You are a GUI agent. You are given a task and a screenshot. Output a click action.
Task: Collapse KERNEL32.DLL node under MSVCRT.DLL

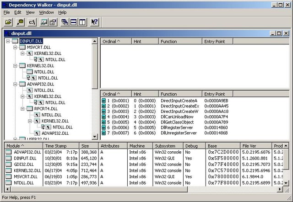pyautogui.click(x=22, y=53)
